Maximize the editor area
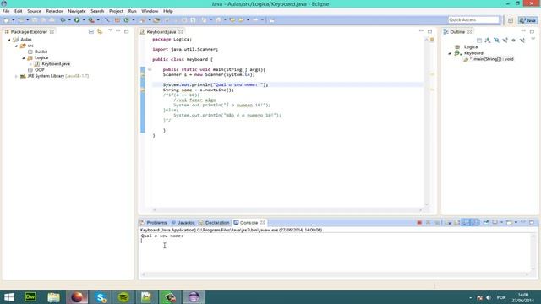This screenshot has width=541, height=304. click(x=429, y=31)
